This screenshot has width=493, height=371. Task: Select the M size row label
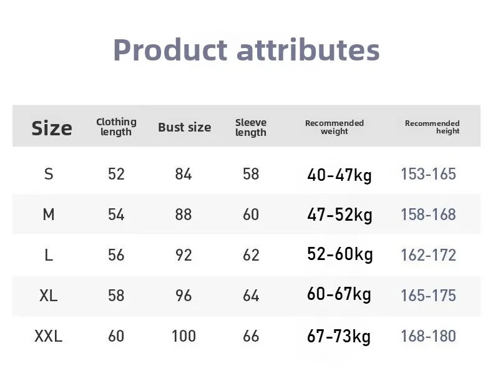click(x=49, y=214)
